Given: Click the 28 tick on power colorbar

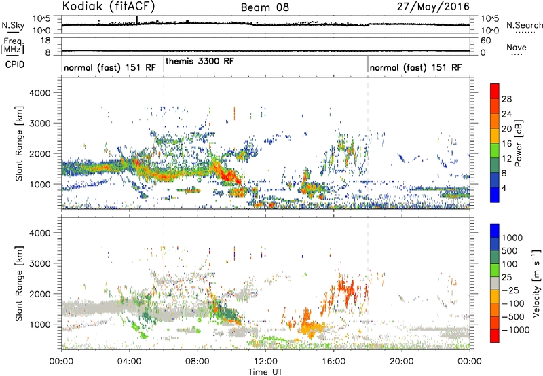Looking at the screenshot, I should 506,99.
